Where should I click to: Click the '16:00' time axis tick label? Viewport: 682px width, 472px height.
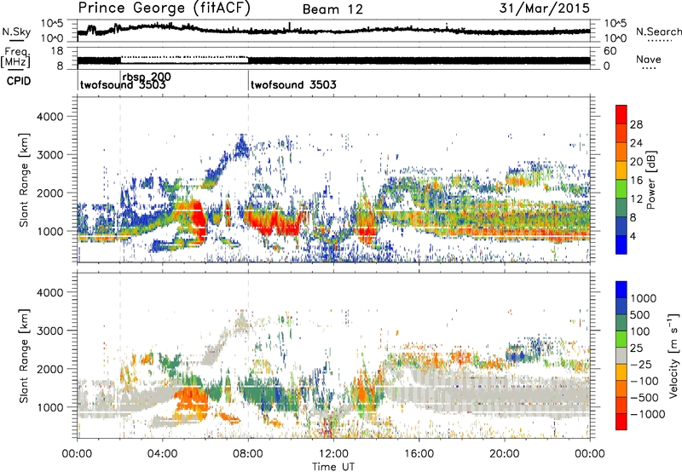(419, 454)
